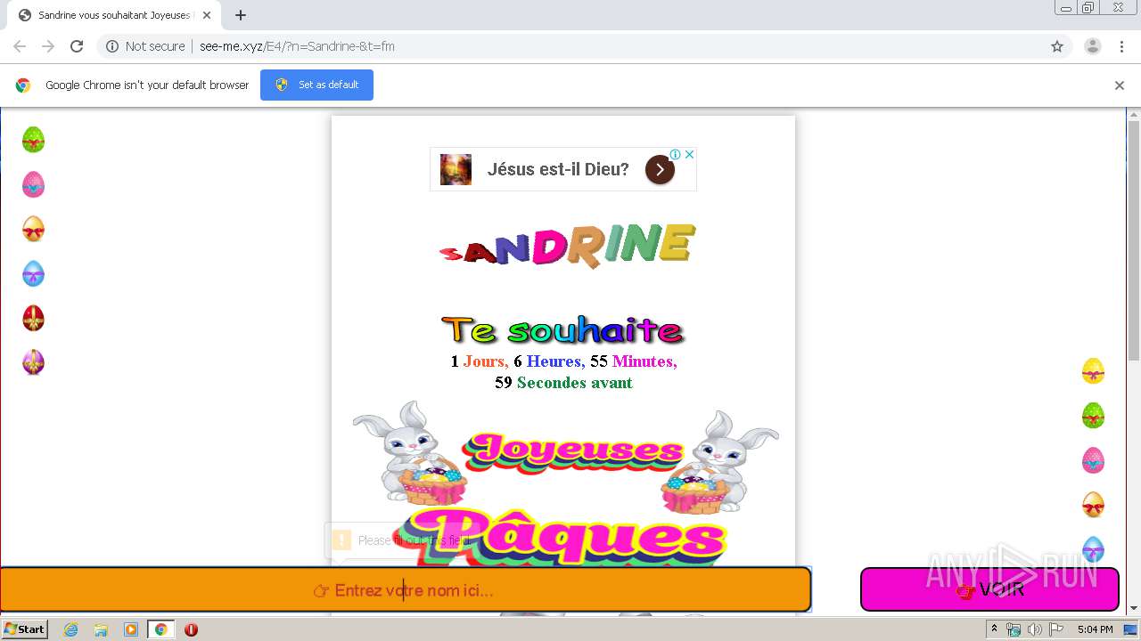
Task: Open the Action Center flag icon
Action: pos(1056,629)
